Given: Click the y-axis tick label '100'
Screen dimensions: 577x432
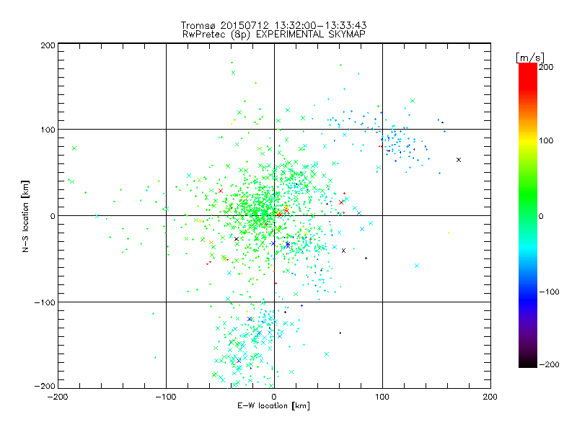Looking at the screenshot, I should click(x=48, y=130).
